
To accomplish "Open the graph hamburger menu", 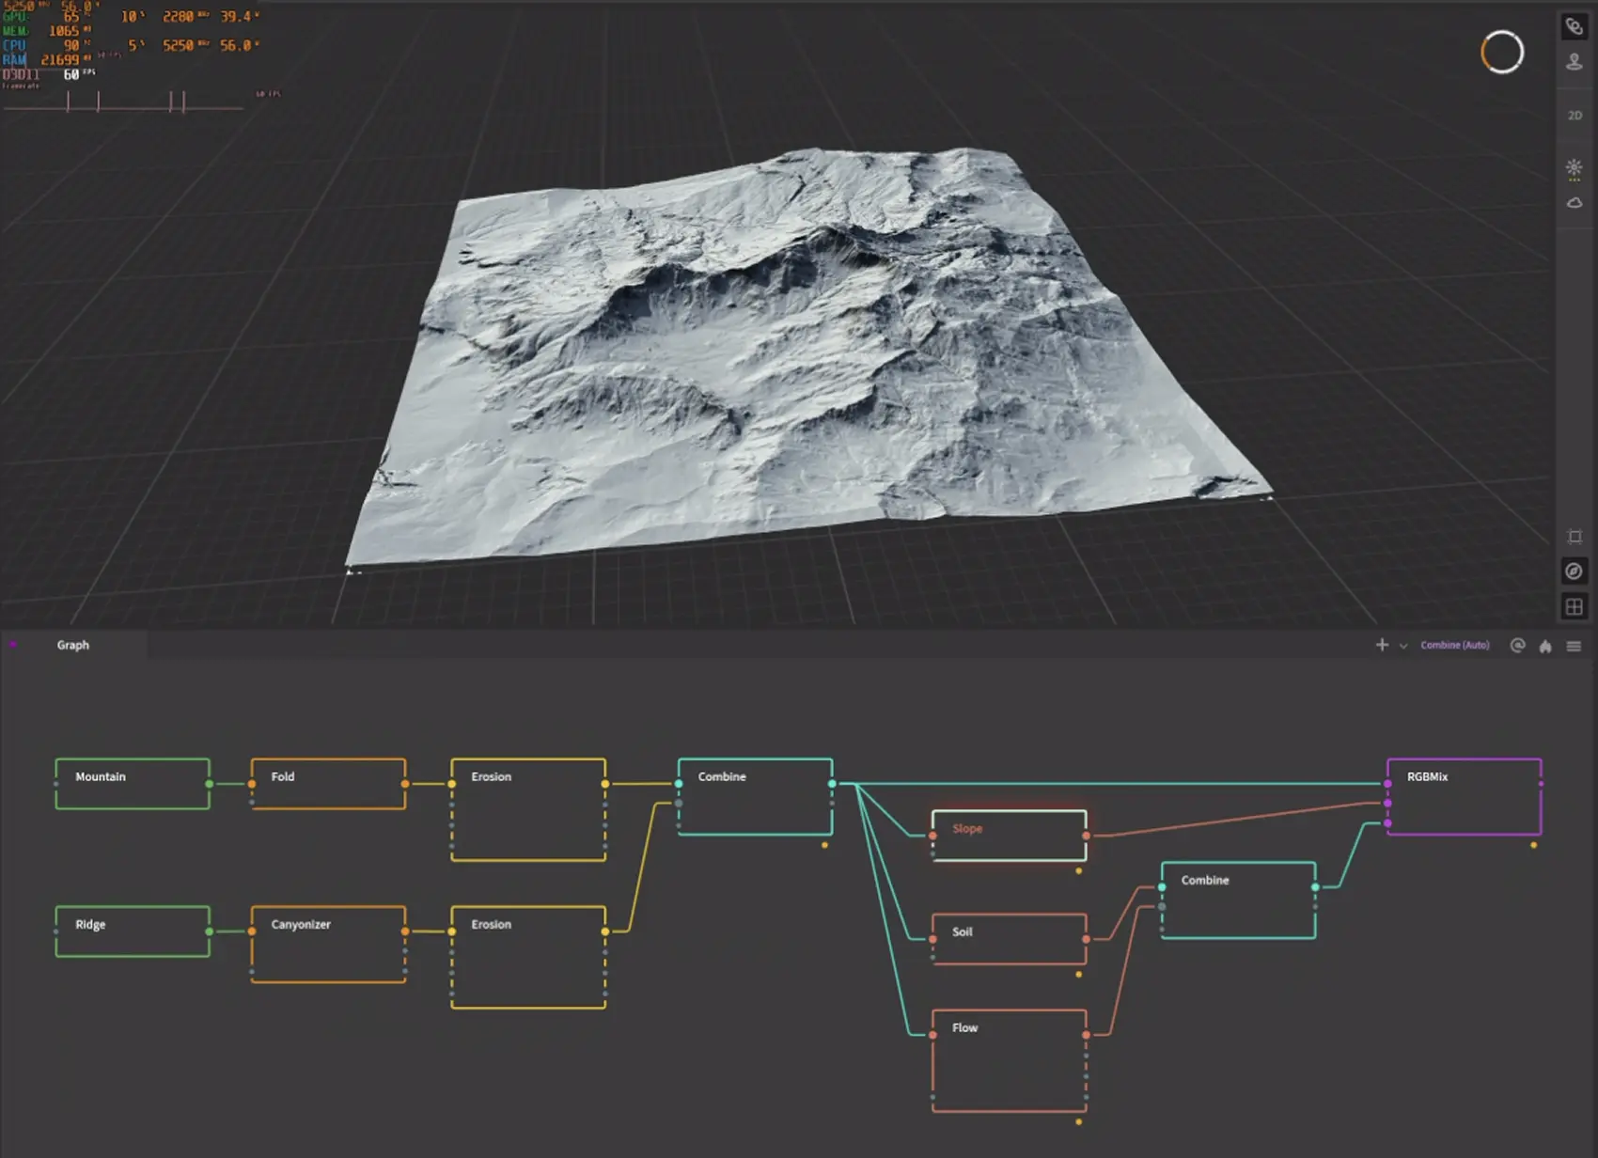I will [x=1574, y=646].
